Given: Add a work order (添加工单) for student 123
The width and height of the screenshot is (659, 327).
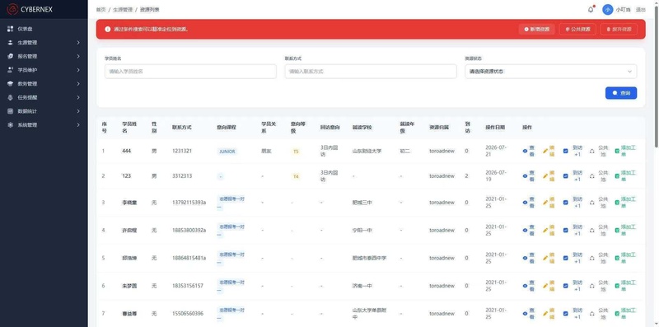Looking at the screenshot, I should pos(626,176).
